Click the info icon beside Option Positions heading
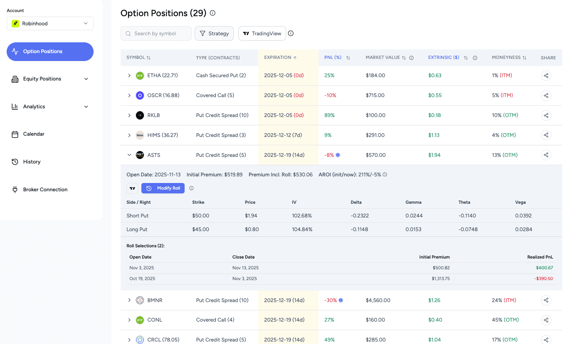Viewport: 563px width, 344px height. [x=212, y=13]
